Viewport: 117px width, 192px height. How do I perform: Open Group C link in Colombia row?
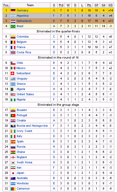pos(54,37)
